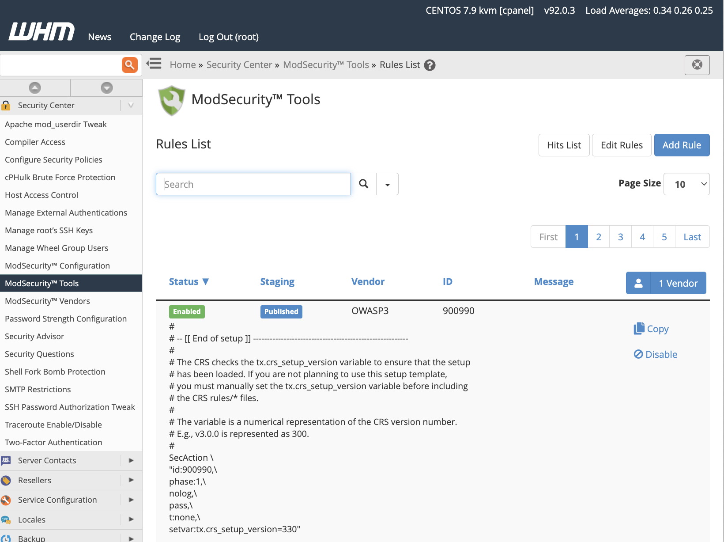
Task: Disable the OWASP3 rule 900990
Action: 655,354
